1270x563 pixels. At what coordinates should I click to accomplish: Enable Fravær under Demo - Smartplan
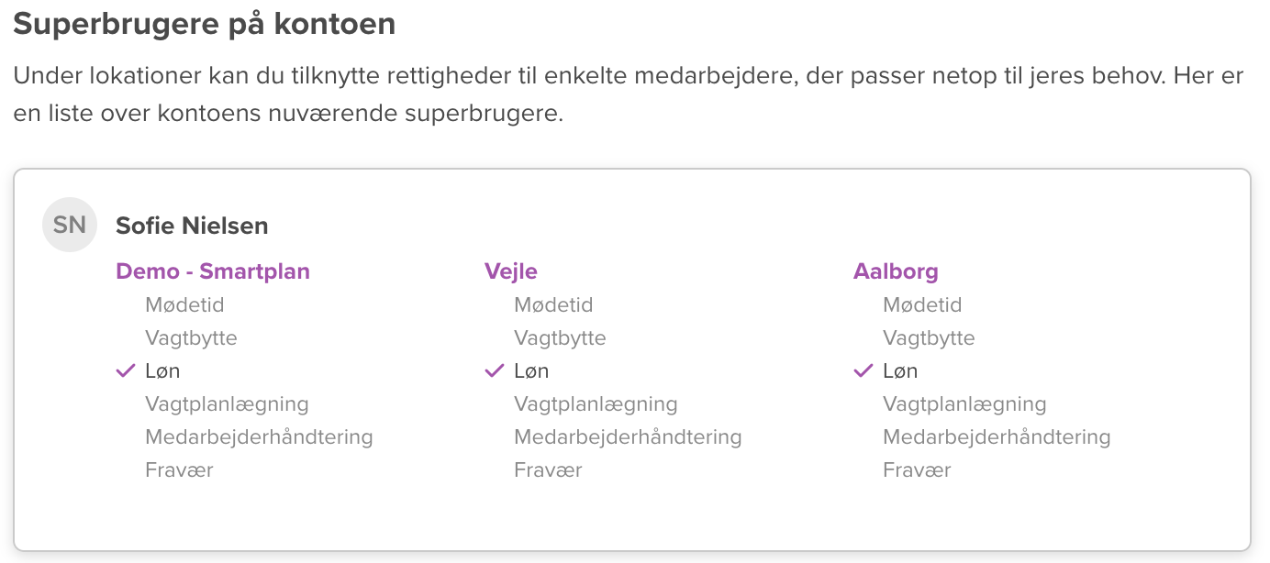pos(179,470)
